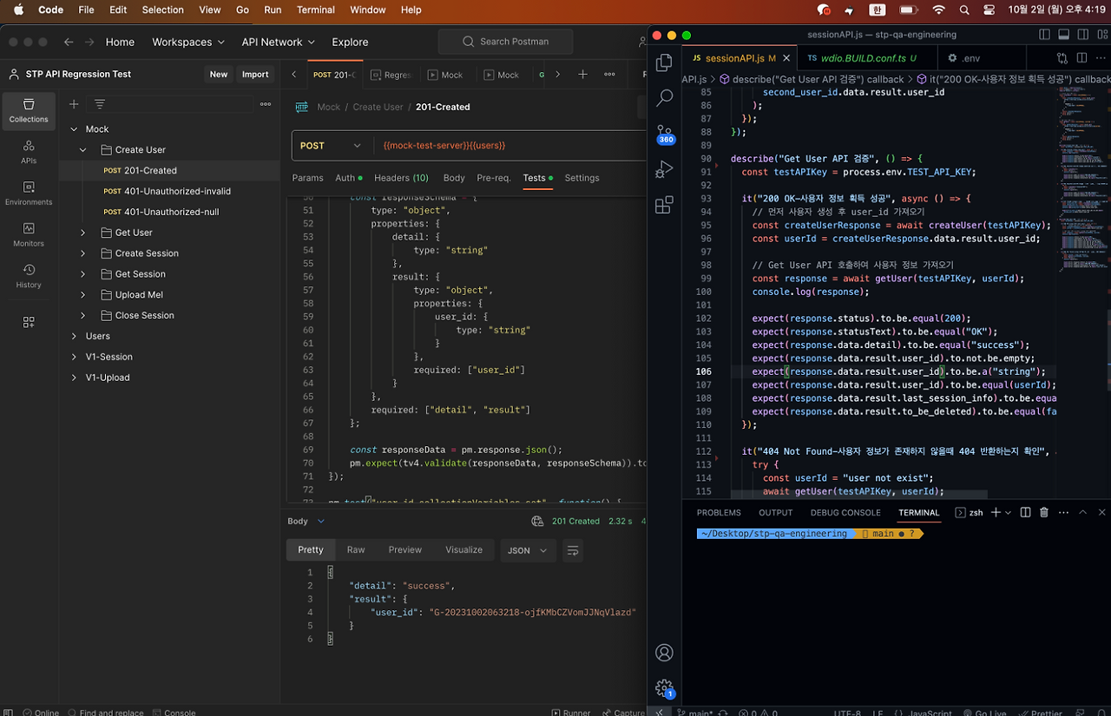1111x716 pixels.
Task: Open VS Code Search icon
Action: click(664, 98)
